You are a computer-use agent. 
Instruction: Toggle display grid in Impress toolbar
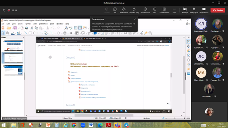pos(76,28)
